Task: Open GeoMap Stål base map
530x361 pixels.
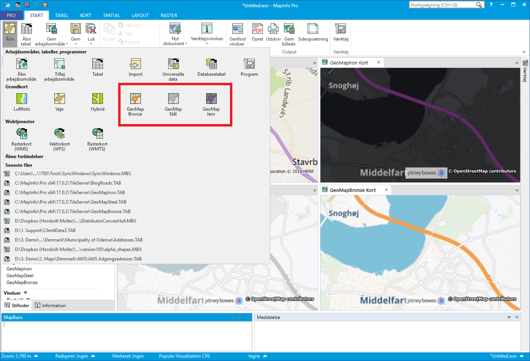Action: click(x=173, y=105)
